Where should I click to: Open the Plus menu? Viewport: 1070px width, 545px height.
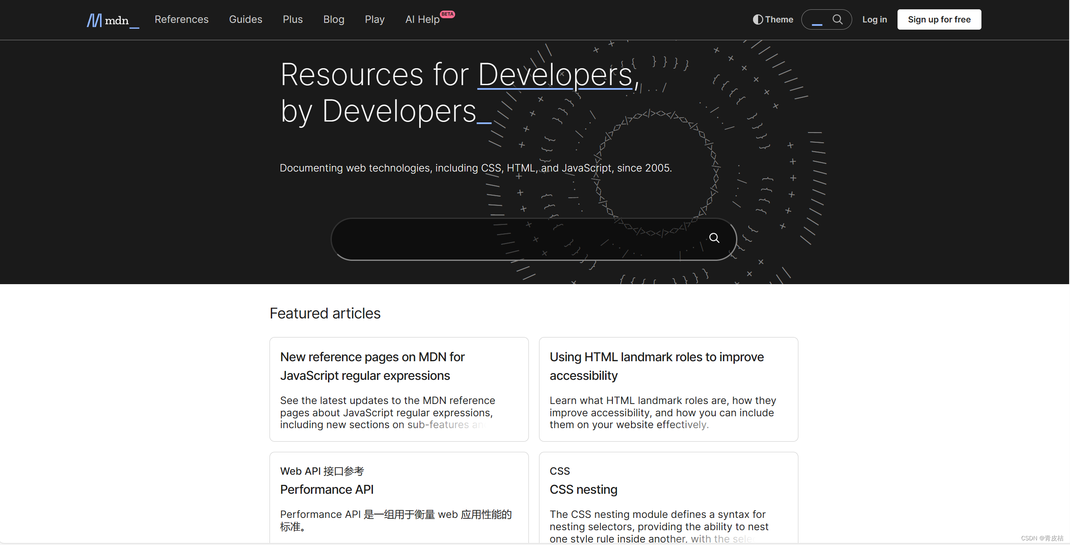tap(292, 19)
